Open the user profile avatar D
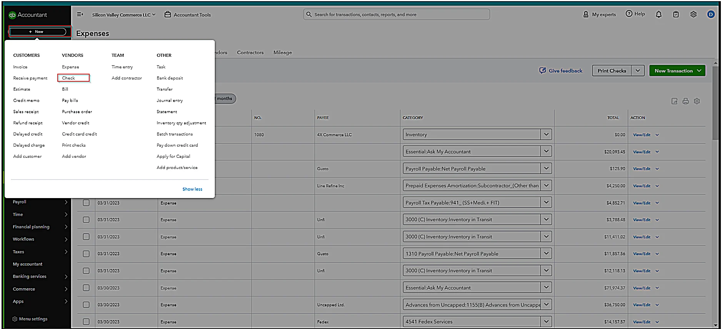 [x=711, y=14]
